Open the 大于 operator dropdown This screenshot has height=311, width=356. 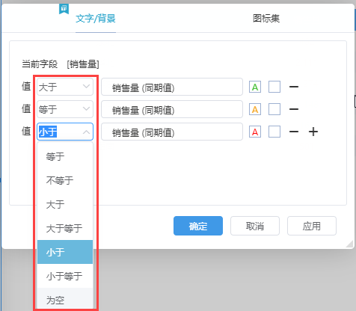click(x=65, y=87)
